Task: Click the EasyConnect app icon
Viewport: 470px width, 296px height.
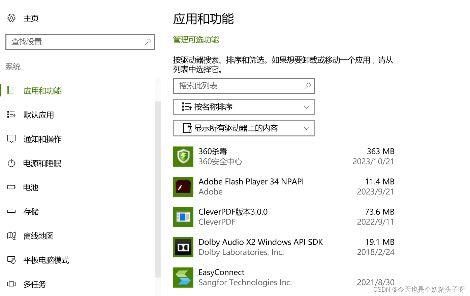Action: (x=183, y=278)
